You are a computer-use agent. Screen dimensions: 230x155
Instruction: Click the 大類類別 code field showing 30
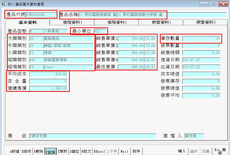(36, 38)
